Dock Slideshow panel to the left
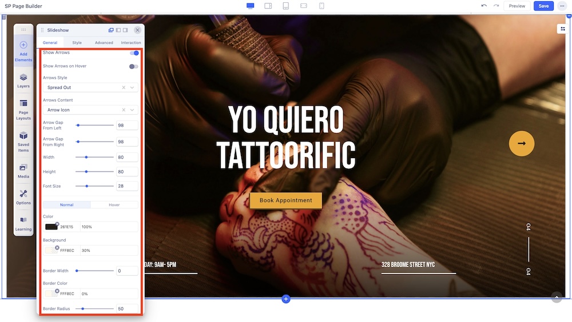Image resolution: width=572 pixels, height=322 pixels. 118,30
